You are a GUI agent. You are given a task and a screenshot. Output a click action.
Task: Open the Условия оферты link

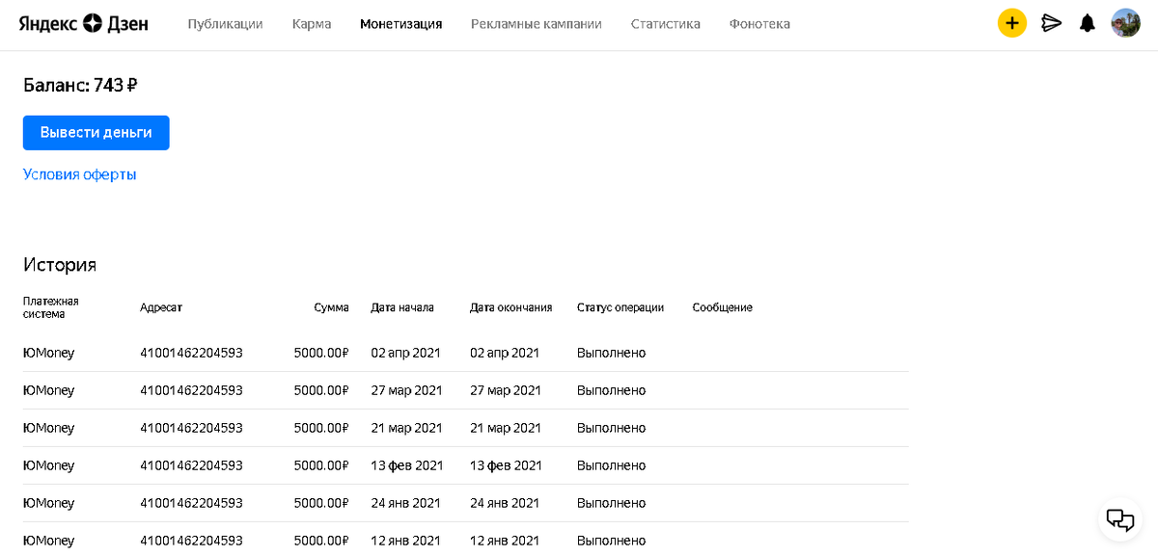tap(80, 174)
